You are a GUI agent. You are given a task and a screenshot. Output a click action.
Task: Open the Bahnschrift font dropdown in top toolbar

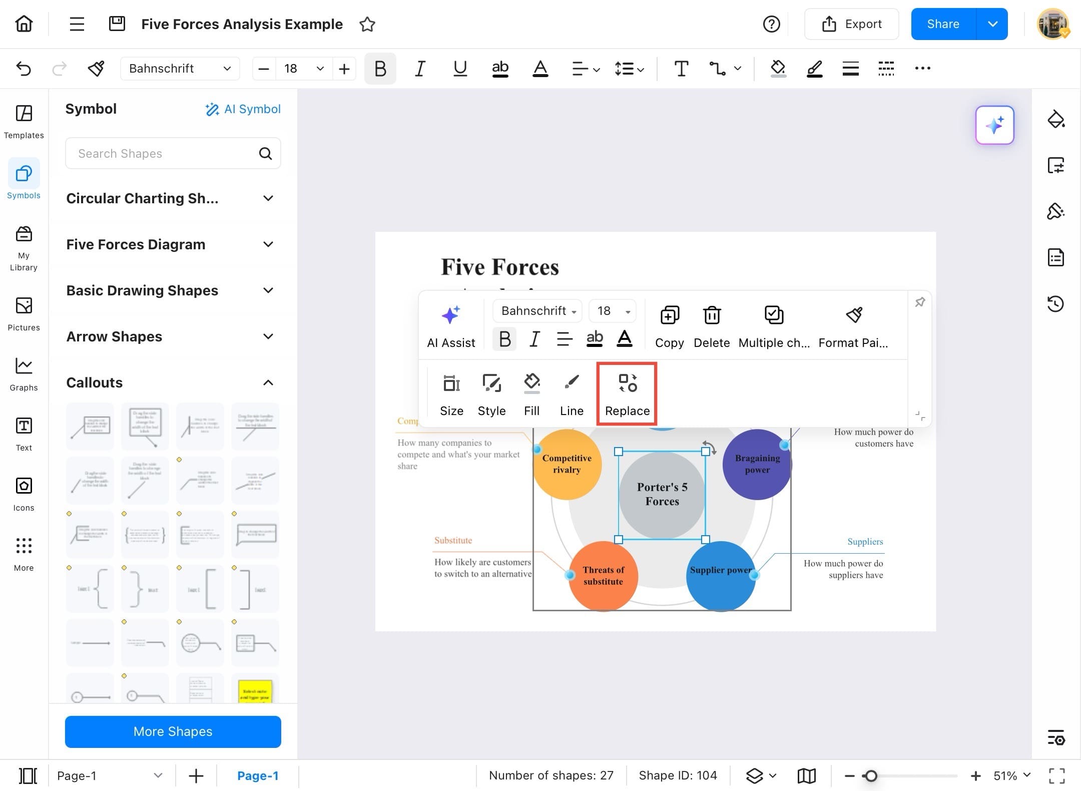tap(180, 68)
